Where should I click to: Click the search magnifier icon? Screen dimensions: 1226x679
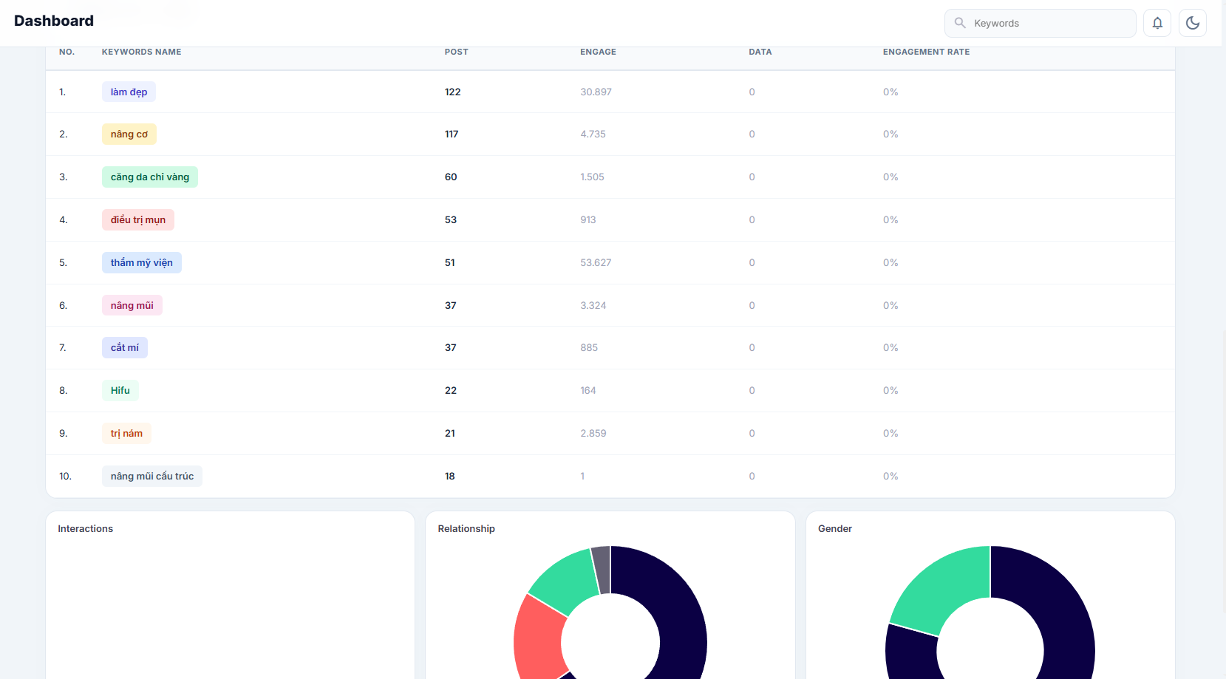pyautogui.click(x=960, y=23)
